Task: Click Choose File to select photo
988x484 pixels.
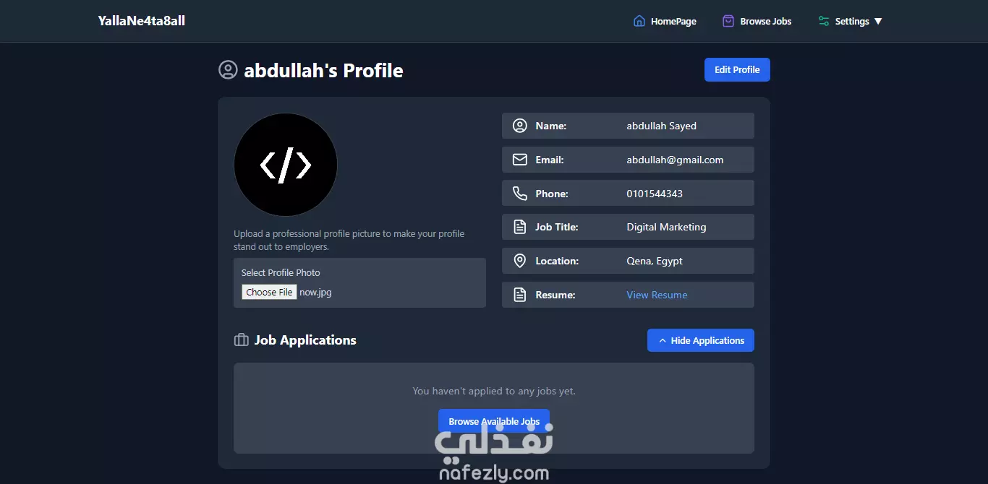Action: (x=269, y=292)
